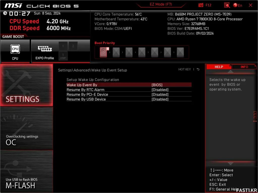Select the Resume By PCI-E Device row
This screenshot has height=193, width=258.
[129, 94]
